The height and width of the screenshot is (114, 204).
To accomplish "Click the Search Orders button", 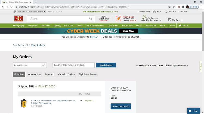I will tap(106, 65).
